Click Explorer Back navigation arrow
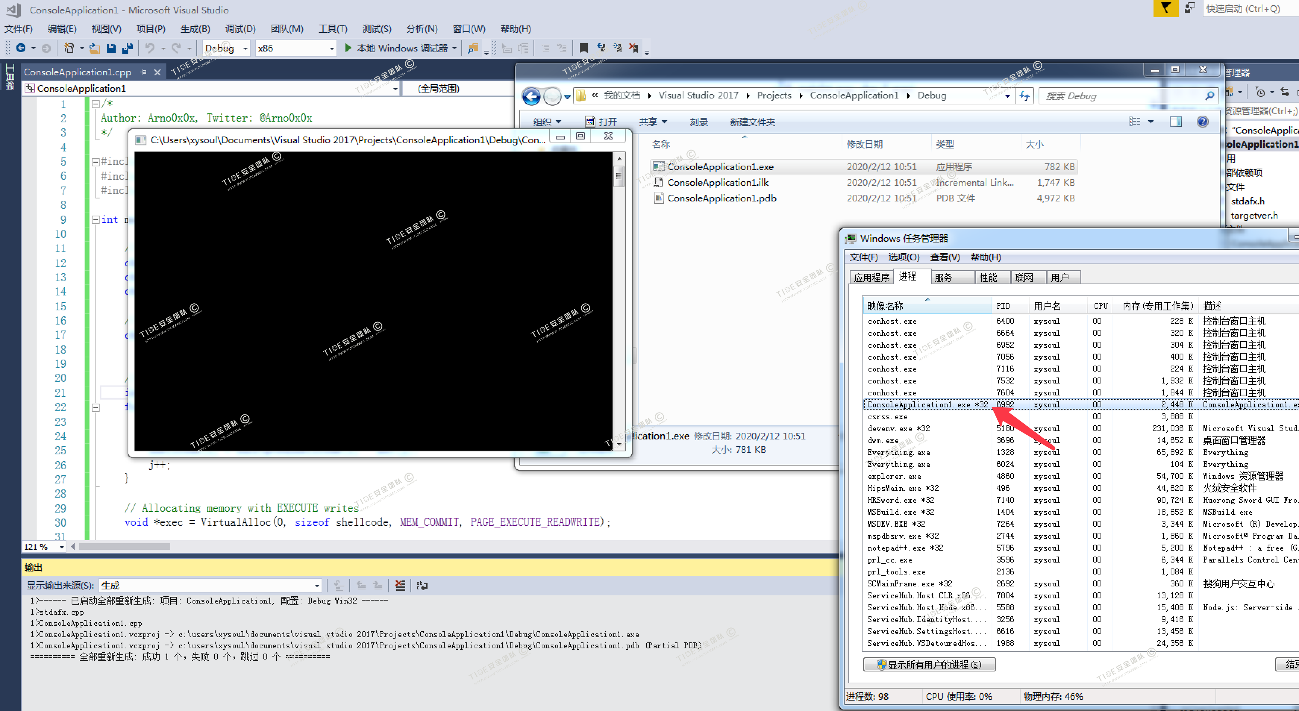 pyautogui.click(x=531, y=96)
